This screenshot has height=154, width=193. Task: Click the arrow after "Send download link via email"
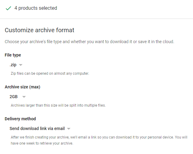click(x=69, y=128)
